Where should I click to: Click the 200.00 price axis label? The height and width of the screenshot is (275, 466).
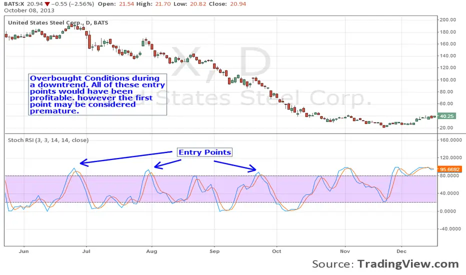tap(448, 19)
